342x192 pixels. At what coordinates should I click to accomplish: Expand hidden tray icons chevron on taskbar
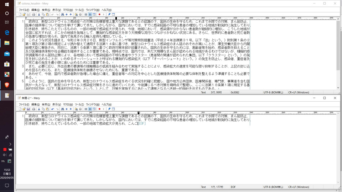click(10, 144)
